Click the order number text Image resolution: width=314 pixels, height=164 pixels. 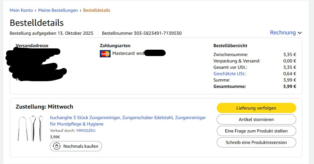coord(142,33)
